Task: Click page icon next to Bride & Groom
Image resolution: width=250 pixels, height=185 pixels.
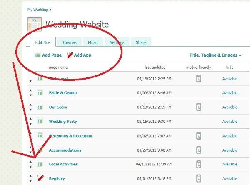Action: [40, 92]
